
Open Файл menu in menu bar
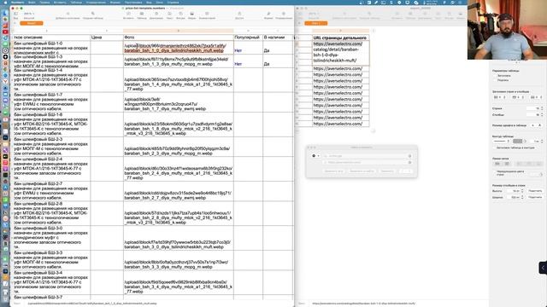32,2
